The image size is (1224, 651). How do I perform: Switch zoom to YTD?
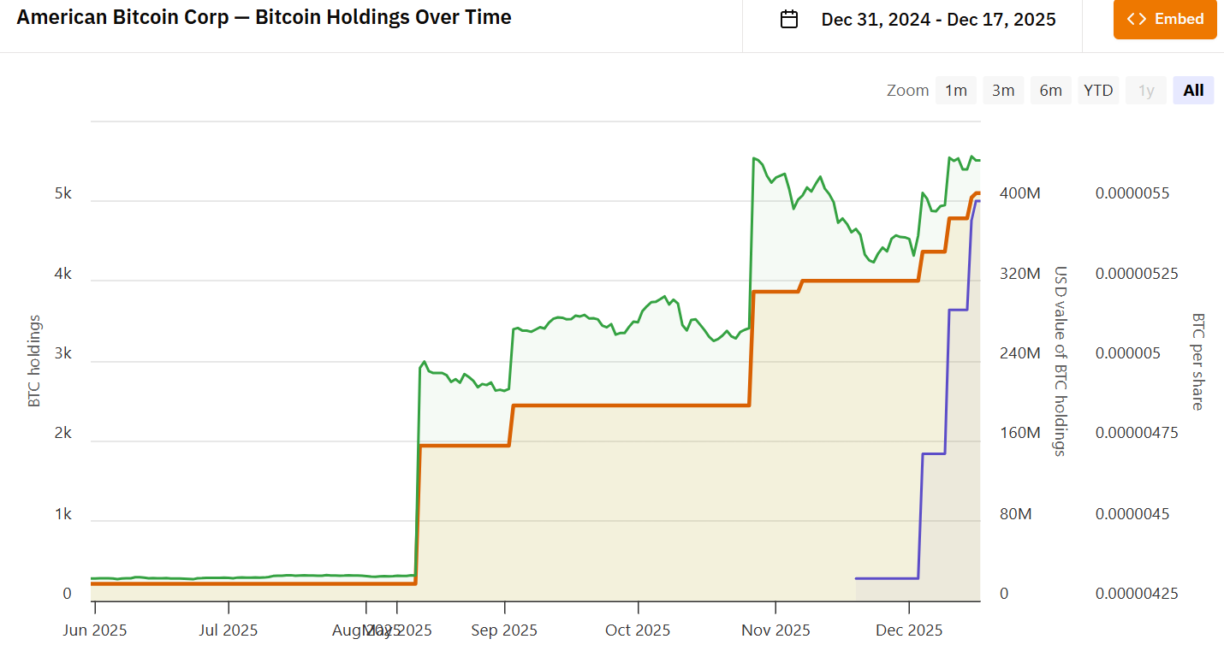[1098, 90]
